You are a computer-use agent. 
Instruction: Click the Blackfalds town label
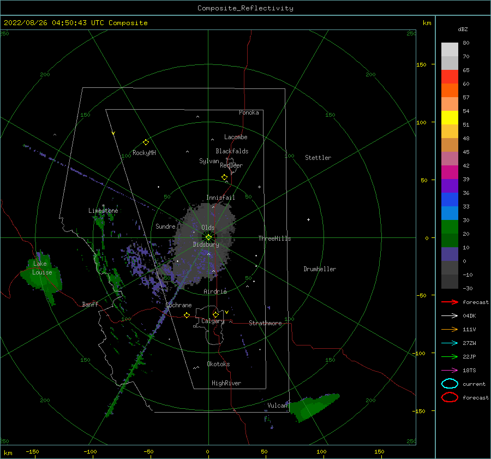pos(232,151)
